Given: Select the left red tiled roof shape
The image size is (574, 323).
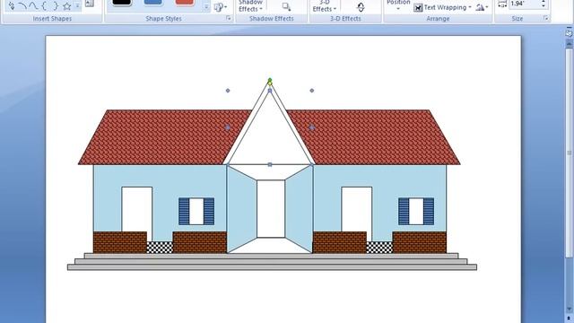Looking at the screenshot, I should (165, 137).
